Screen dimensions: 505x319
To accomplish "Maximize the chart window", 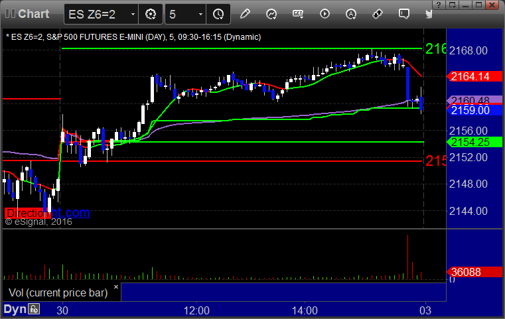I will pos(479,5).
